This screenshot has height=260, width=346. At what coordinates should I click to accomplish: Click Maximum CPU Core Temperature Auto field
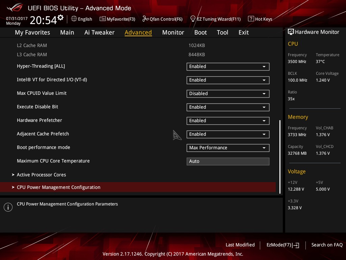pyautogui.click(x=228, y=161)
